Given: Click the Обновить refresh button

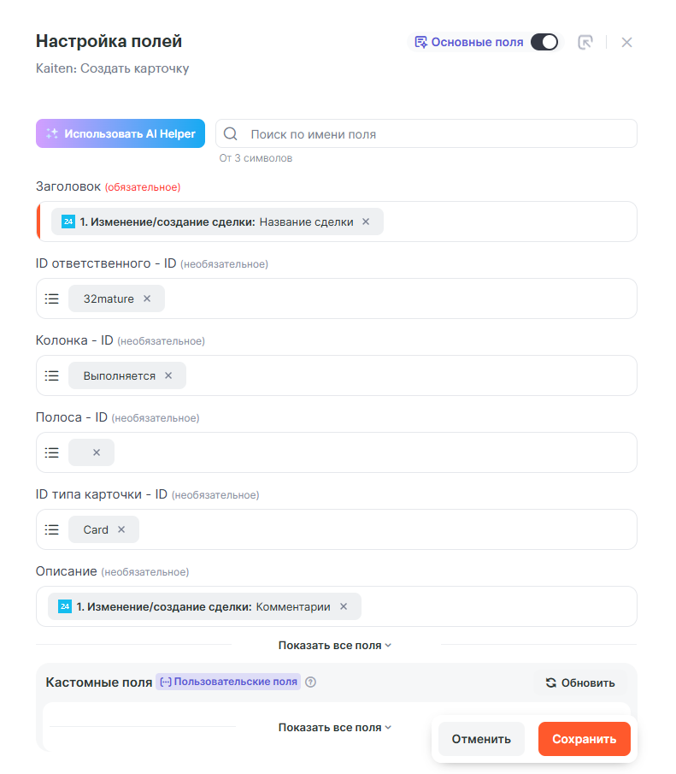Looking at the screenshot, I should 580,682.
